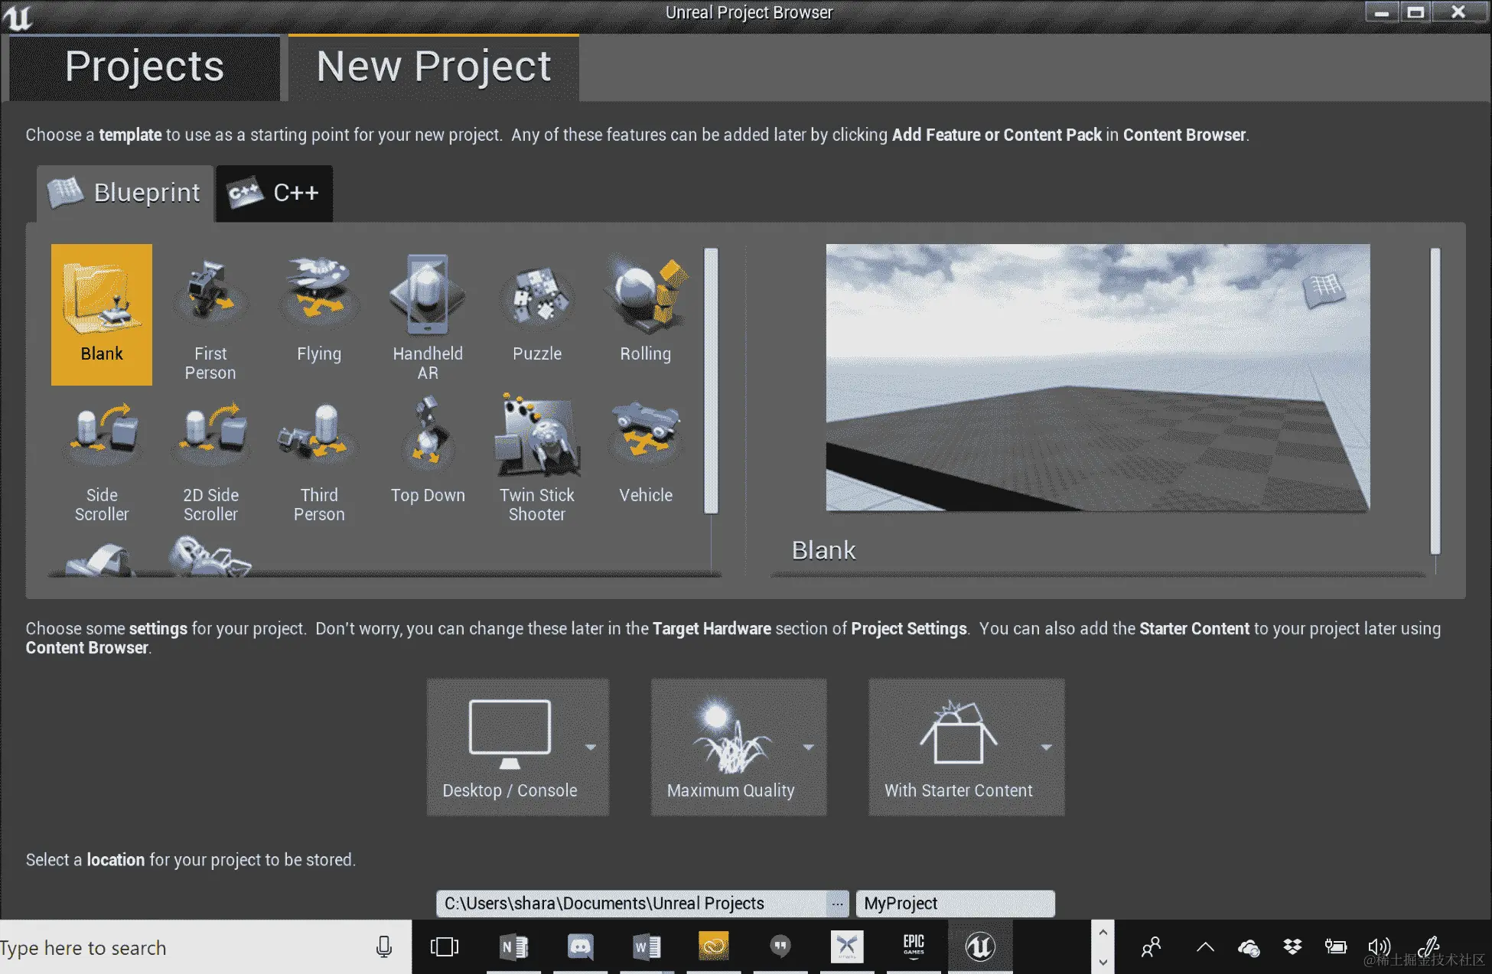Click the template list vertical scrollbar
Viewport: 1492px width, 974px height.
[711, 380]
